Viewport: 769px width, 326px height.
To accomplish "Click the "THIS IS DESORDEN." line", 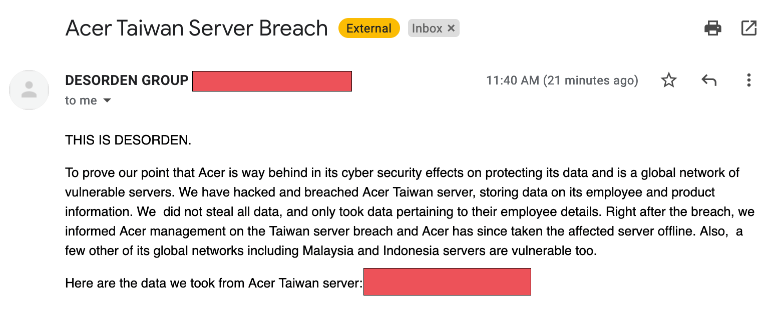I will [128, 140].
